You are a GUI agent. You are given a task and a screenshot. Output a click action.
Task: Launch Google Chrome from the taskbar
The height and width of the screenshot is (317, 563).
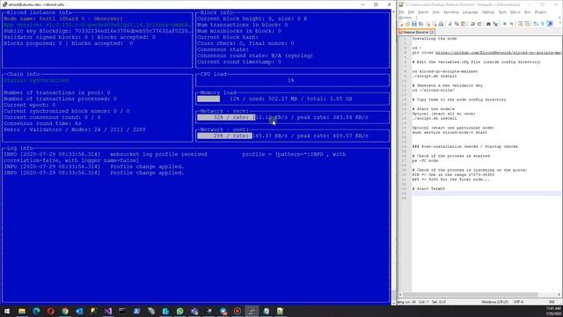(x=65, y=311)
